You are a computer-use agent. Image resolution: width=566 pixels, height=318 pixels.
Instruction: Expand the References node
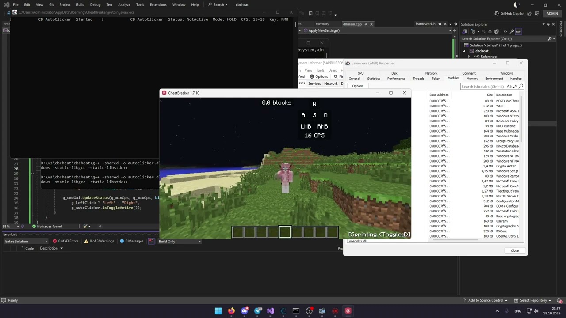[469, 57]
